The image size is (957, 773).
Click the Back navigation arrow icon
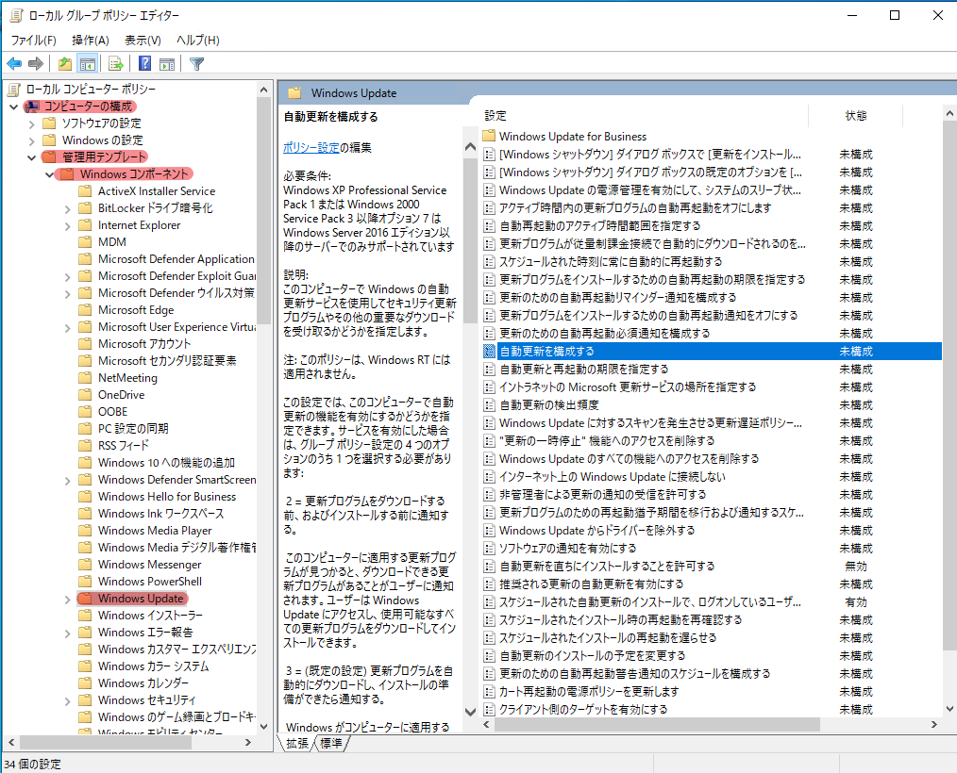(x=13, y=63)
